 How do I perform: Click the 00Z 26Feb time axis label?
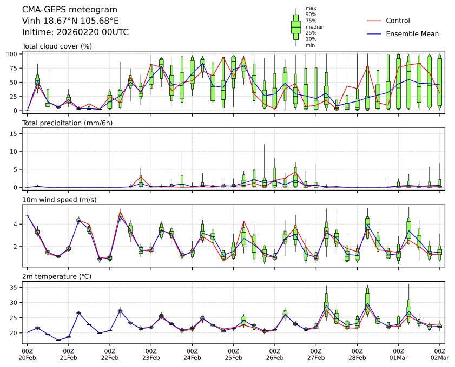275,354
